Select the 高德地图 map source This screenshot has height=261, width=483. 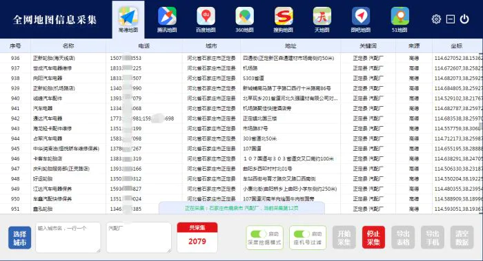[128, 20]
